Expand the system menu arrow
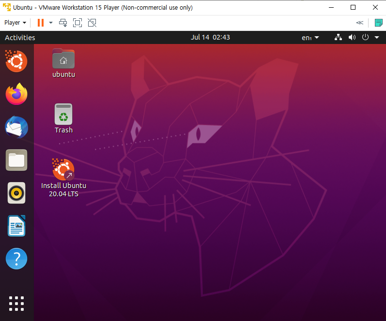Image resolution: width=386 pixels, height=321 pixels. (x=377, y=37)
